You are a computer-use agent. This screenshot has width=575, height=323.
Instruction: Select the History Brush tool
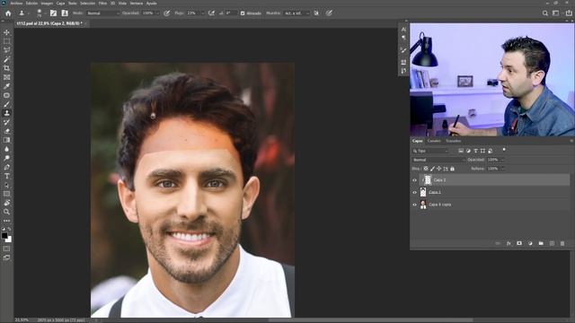click(6, 122)
